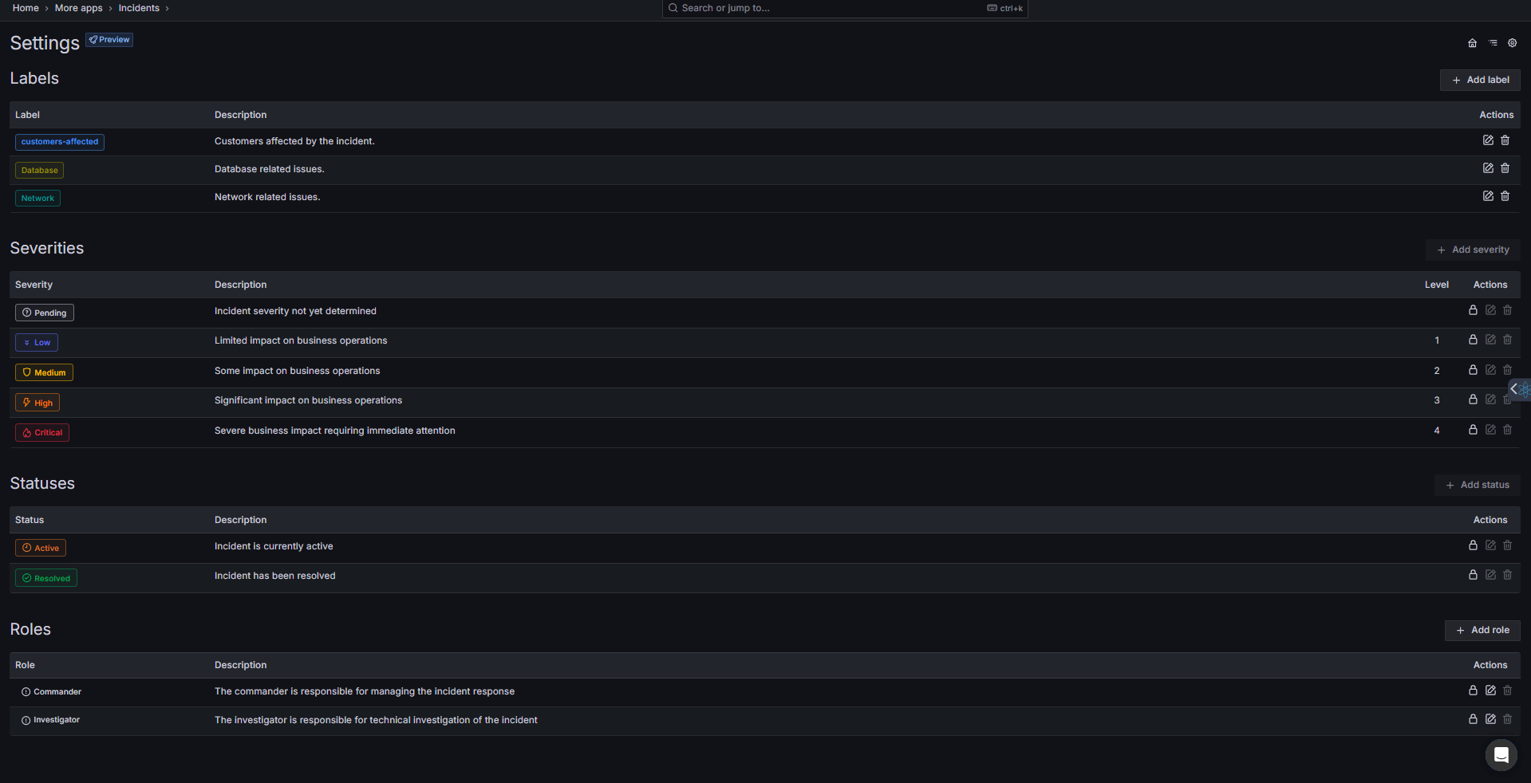The height and width of the screenshot is (783, 1531).
Task: Delete the Database label using trash icon
Action: tap(1505, 168)
